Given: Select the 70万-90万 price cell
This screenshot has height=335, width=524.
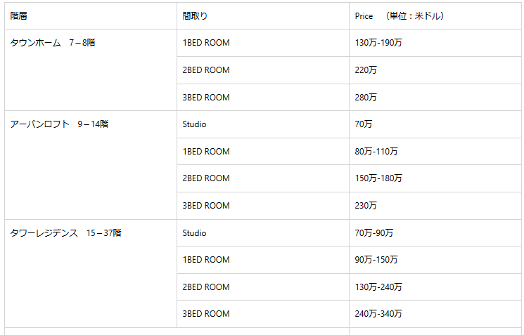Looking at the screenshot, I should pos(374,233).
